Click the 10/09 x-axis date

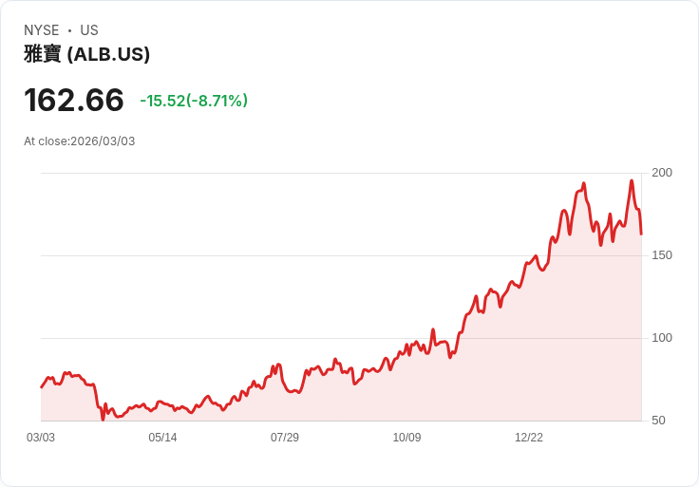click(x=406, y=438)
